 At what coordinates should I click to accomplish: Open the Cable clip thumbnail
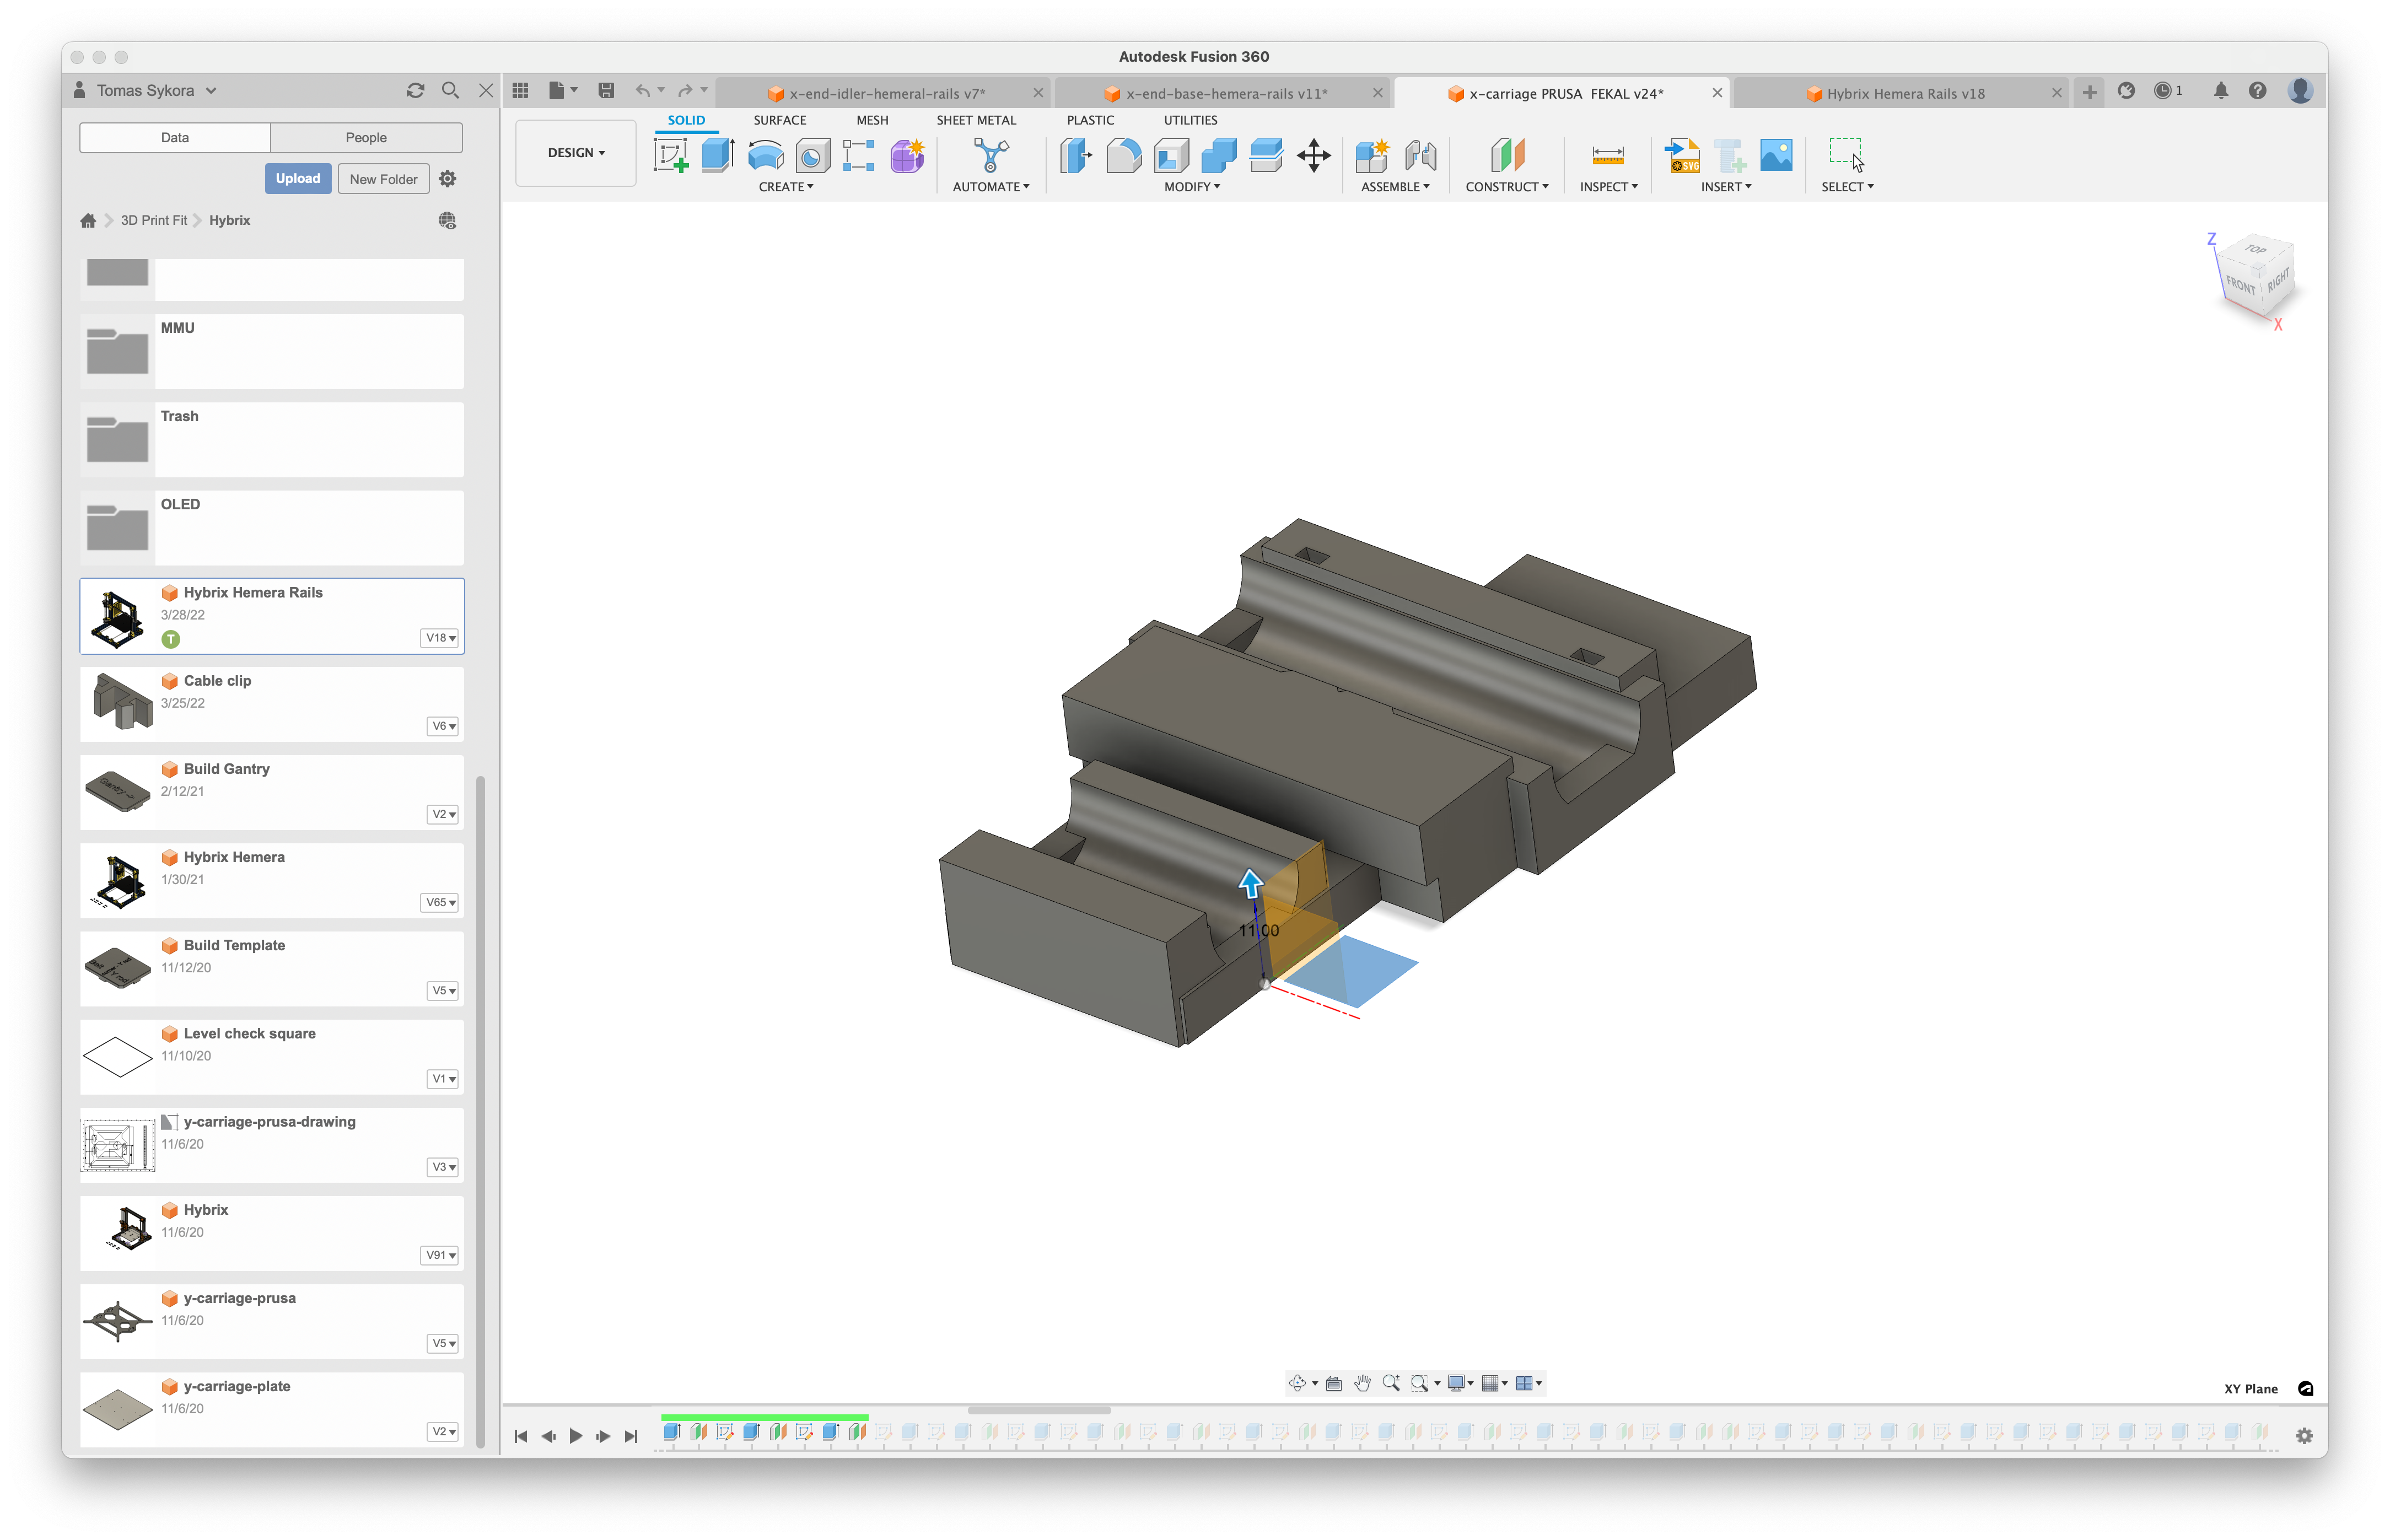click(118, 703)
